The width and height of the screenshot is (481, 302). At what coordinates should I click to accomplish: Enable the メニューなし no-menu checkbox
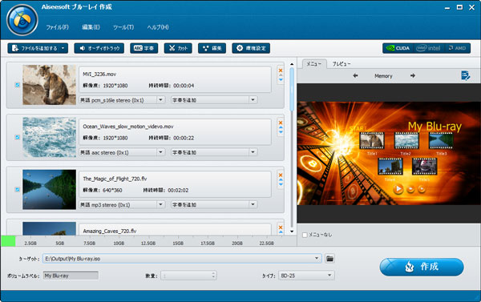coord(305,235)
